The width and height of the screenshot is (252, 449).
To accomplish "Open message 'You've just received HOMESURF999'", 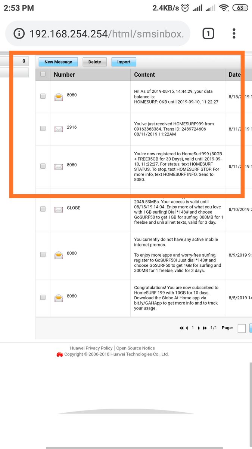I will [x=174, y=129].
